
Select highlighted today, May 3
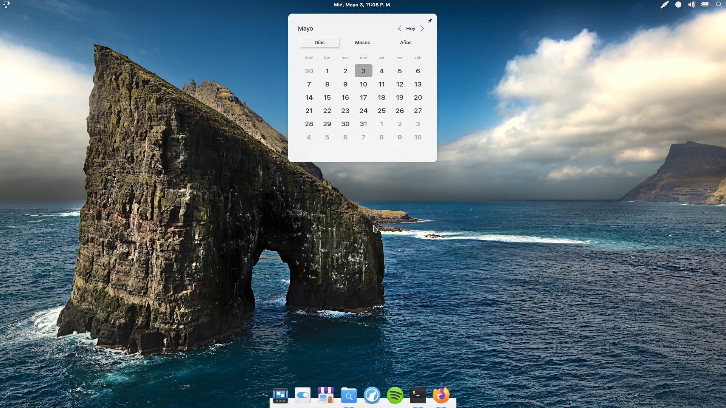[x=363, y=71]
